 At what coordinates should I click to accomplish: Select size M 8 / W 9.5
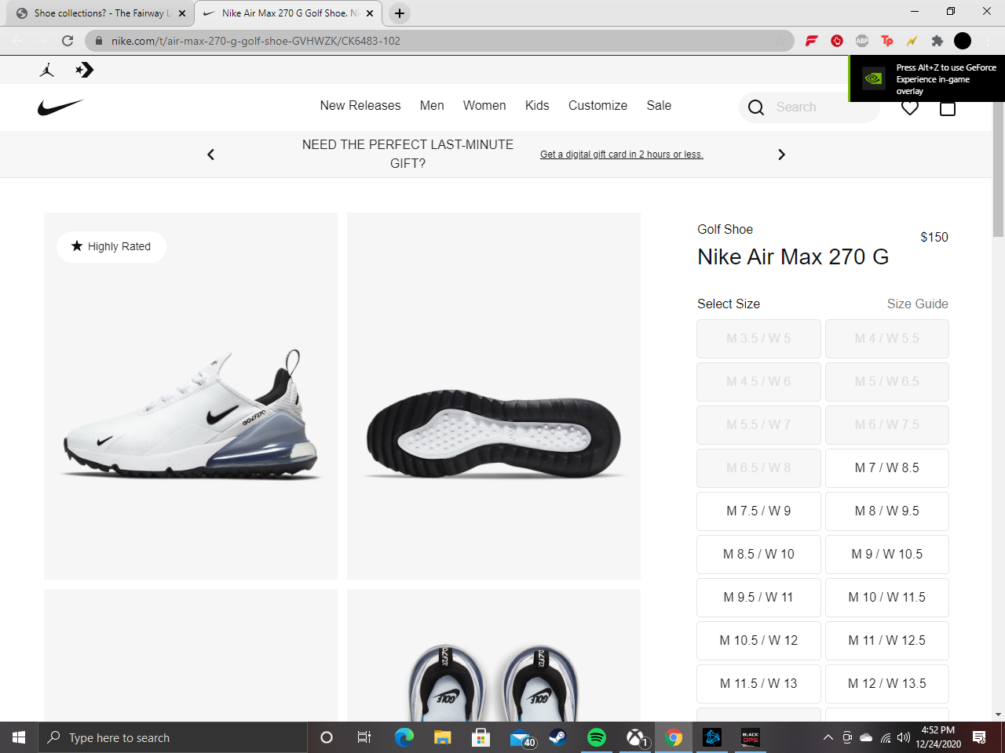(x=887, y=511)
